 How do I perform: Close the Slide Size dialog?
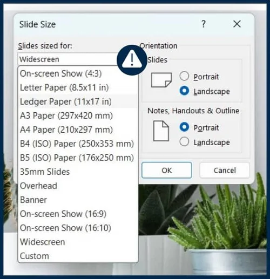(x=237, y=24)
